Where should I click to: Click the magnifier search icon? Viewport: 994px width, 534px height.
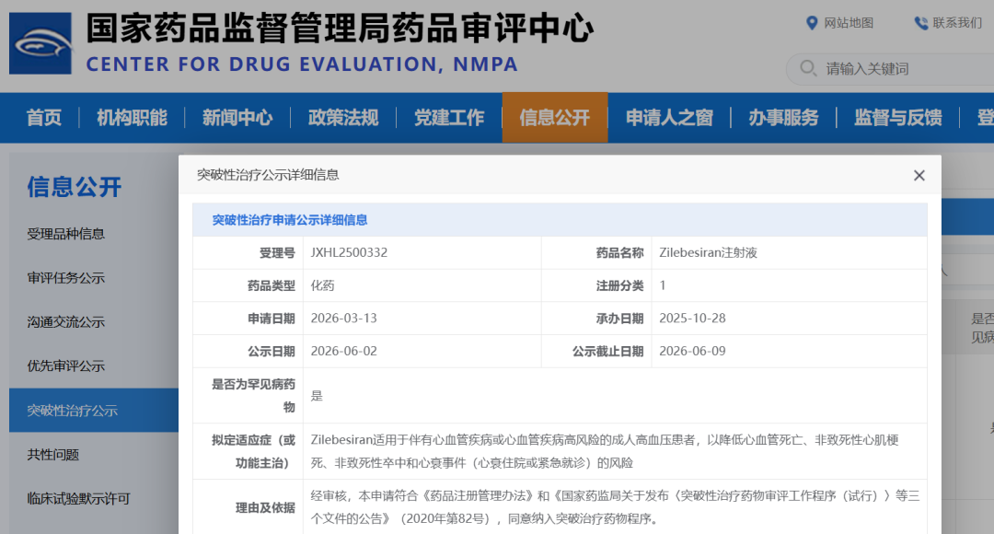(808, 68)
